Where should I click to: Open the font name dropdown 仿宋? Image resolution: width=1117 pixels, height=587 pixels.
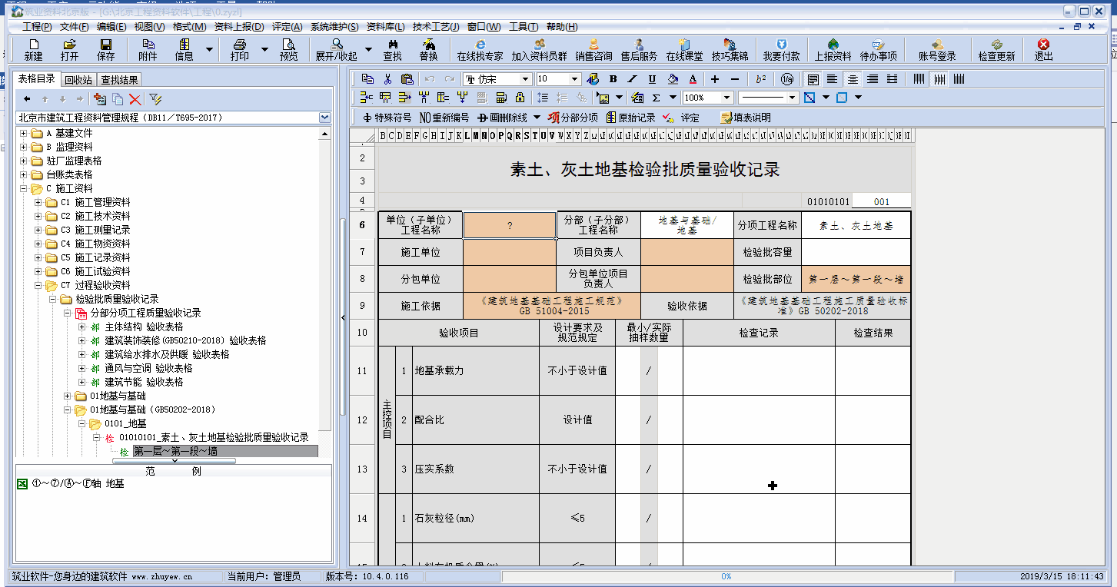tap(525, 79)
